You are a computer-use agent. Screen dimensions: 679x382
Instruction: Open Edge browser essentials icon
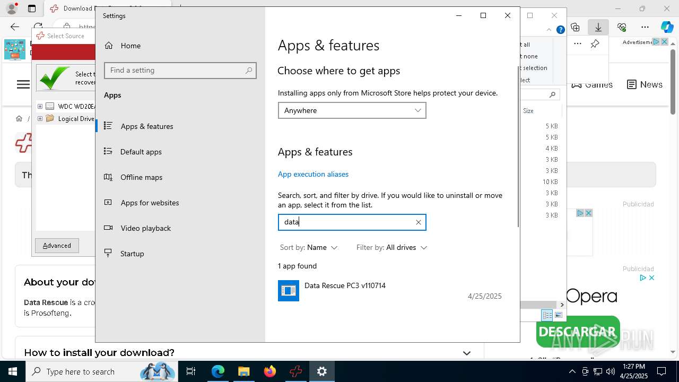pyautogui.click(x=622, y=27)
